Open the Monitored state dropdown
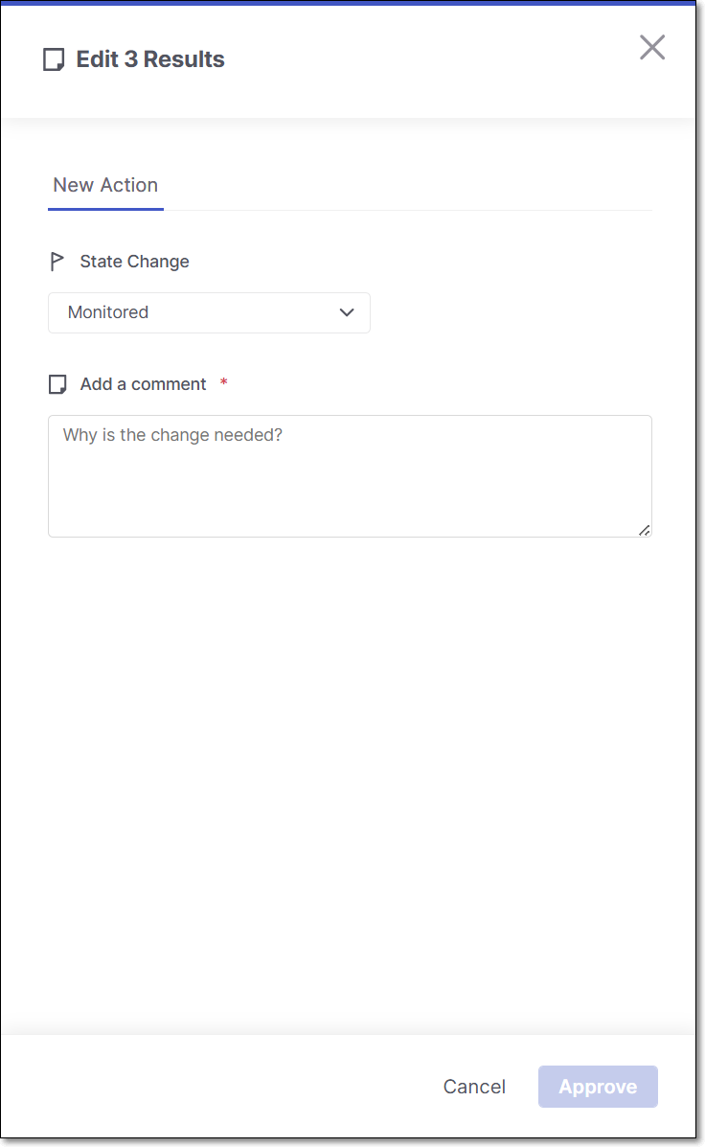The width and height of the screenshot is (705, 1147). point(209,312)
